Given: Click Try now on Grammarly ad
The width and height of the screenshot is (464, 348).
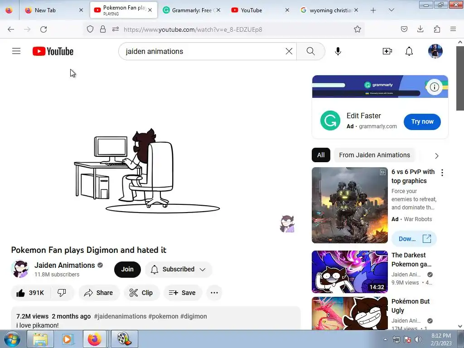Looking at the screenshot, I should point(422,121).
